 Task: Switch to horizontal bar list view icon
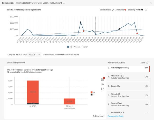pos(103,84)
